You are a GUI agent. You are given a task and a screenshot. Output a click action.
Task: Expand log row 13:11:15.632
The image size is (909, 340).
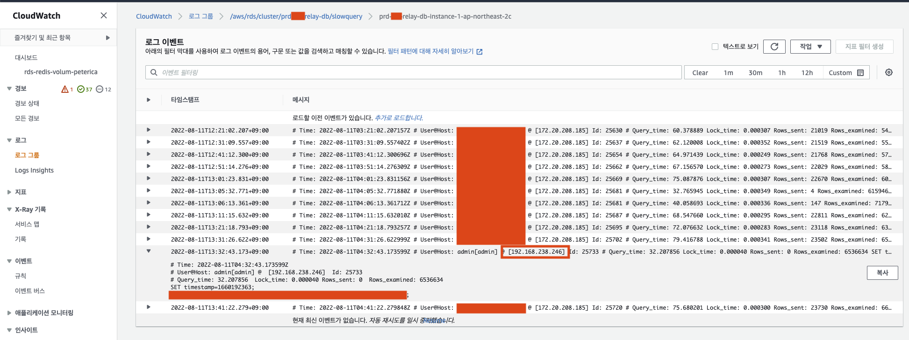click(x=149, y=215)
